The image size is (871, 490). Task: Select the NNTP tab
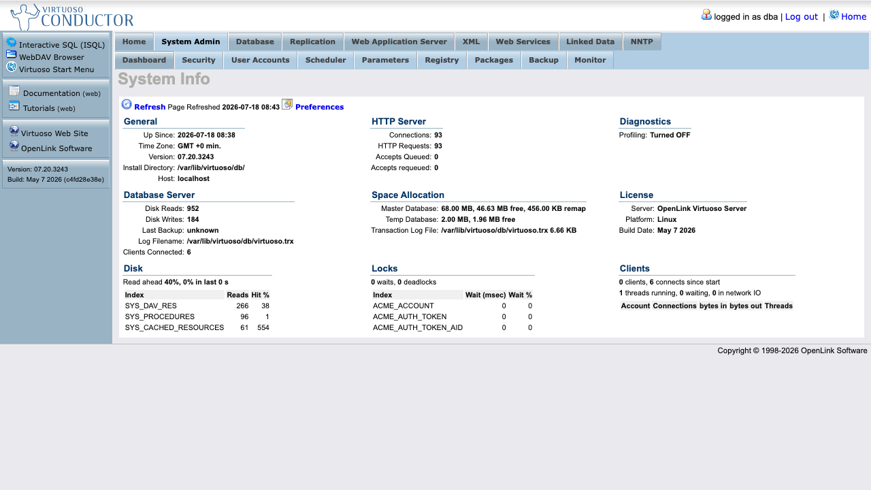[642, 42]
